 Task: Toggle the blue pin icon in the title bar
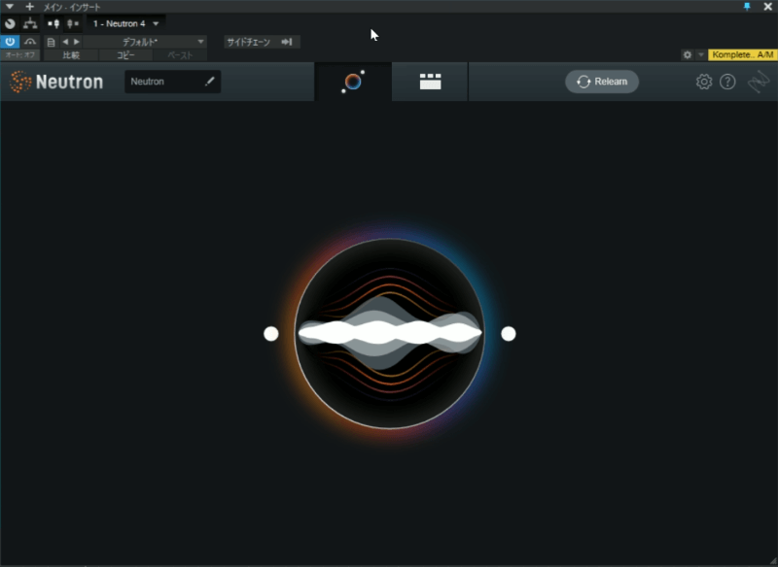point(747,7)
